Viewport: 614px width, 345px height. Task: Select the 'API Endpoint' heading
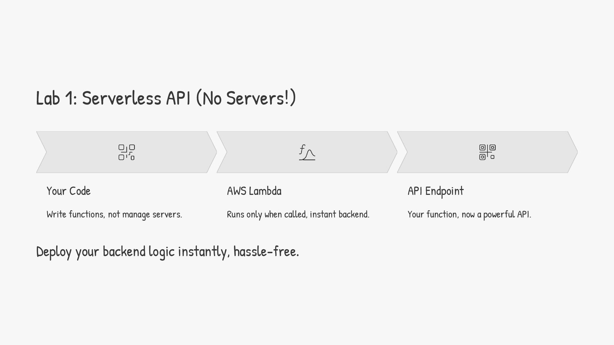click(x=435, y=191)
